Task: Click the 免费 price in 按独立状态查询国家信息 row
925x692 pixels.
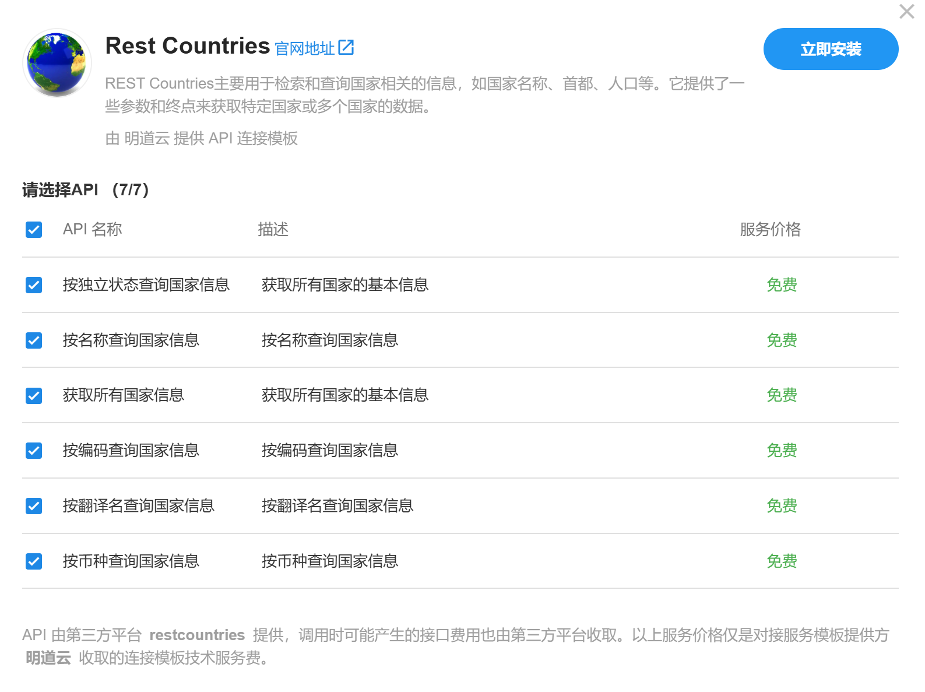Action: tap(782, 285)
